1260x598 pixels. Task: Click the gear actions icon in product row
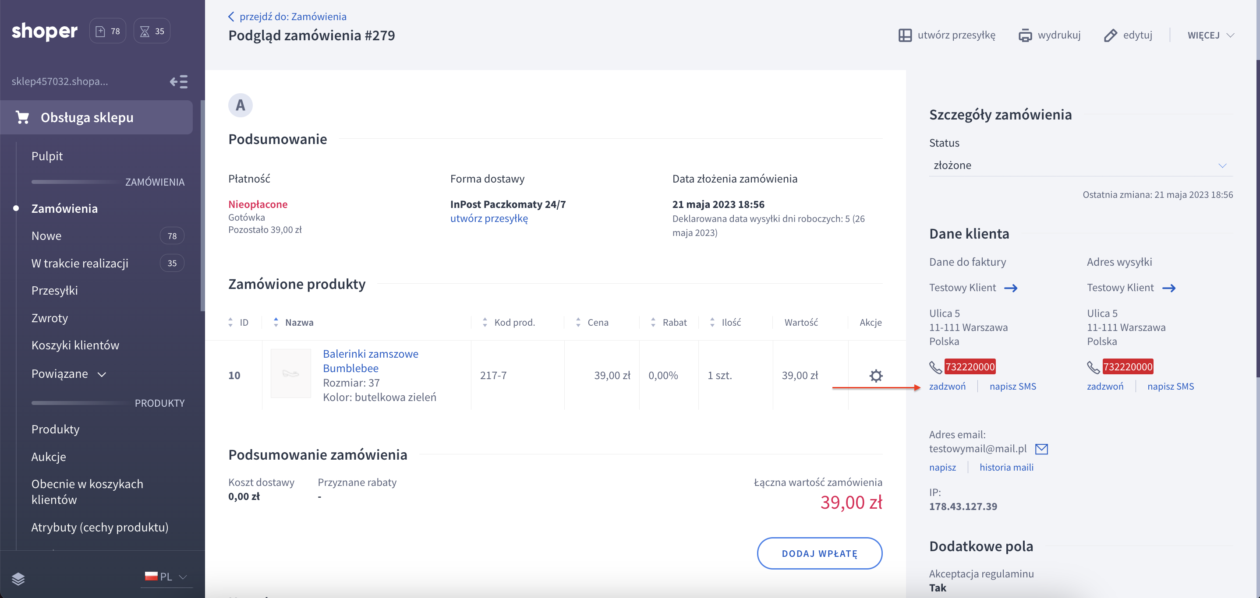point(875,375)
